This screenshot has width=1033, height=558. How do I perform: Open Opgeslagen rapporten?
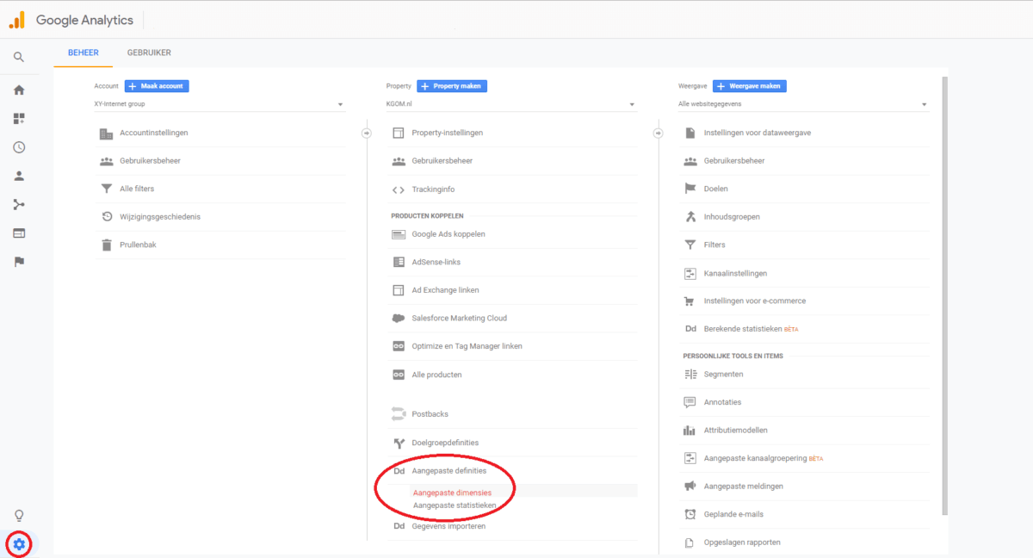pyautogui.click(x=742, y=542)
